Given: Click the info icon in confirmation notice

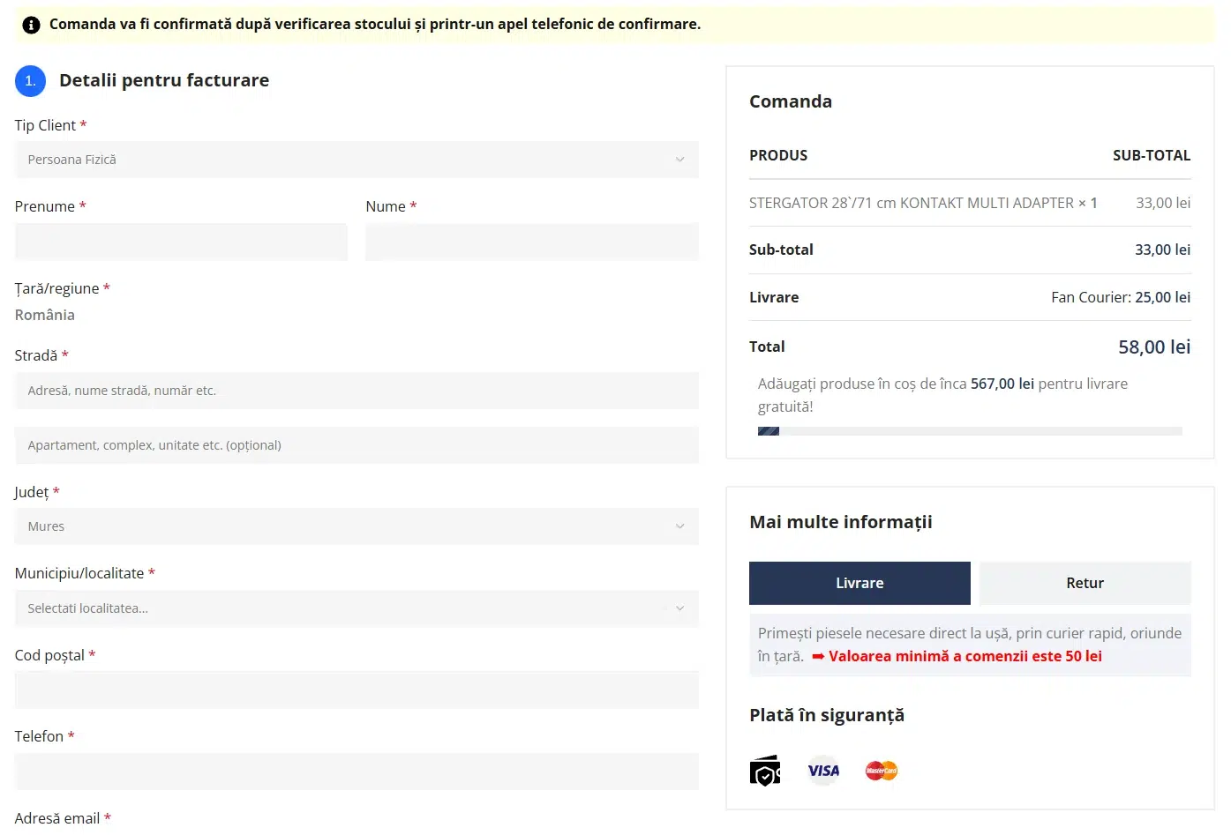Looking at the screenshot, I should coord(31,25).
